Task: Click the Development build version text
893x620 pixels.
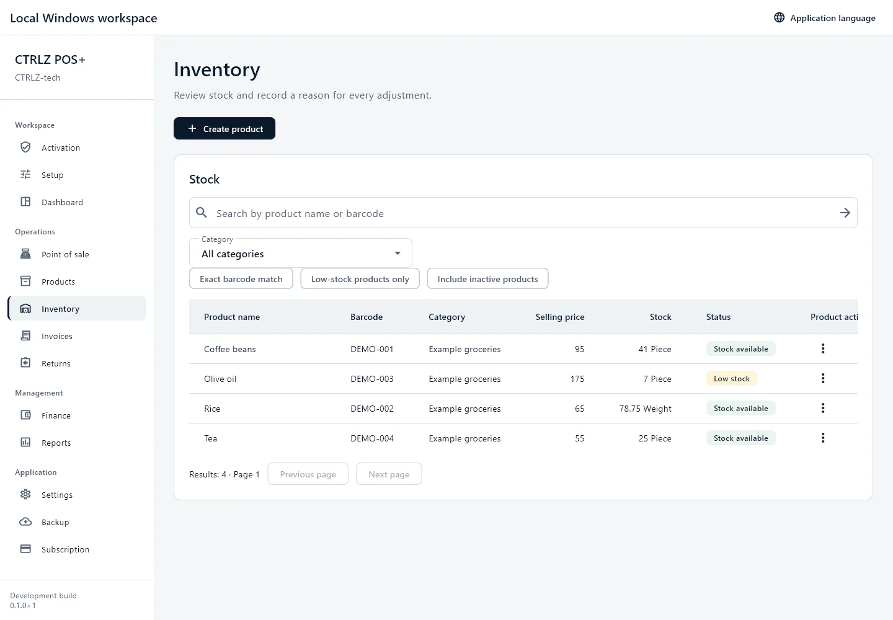Action: tap(43, 600)
